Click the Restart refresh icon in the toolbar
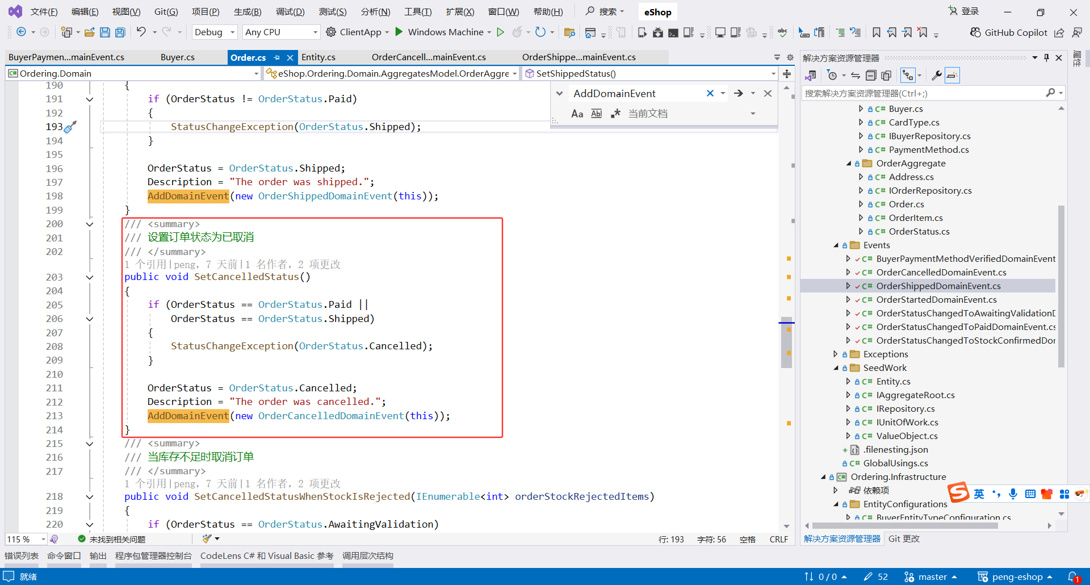1090x585 pixels. (x=540, y=32)
